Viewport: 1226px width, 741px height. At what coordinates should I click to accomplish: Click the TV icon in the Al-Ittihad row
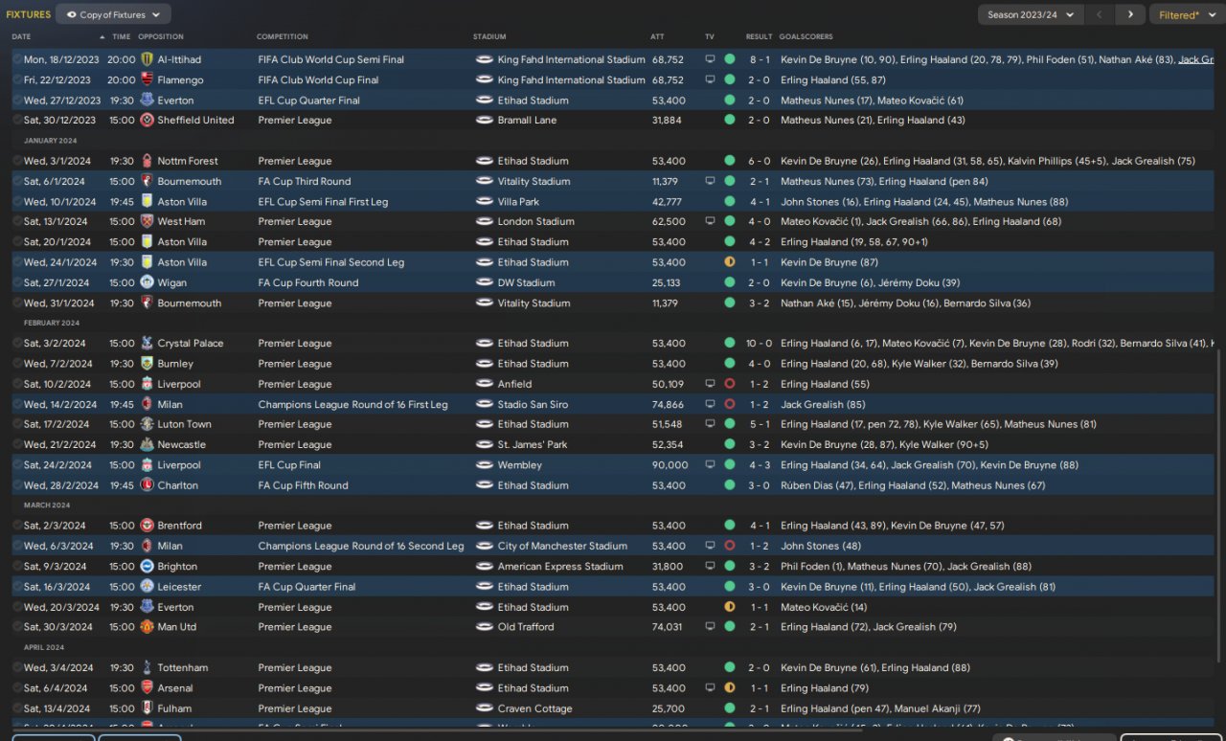[x=710, y=59]
